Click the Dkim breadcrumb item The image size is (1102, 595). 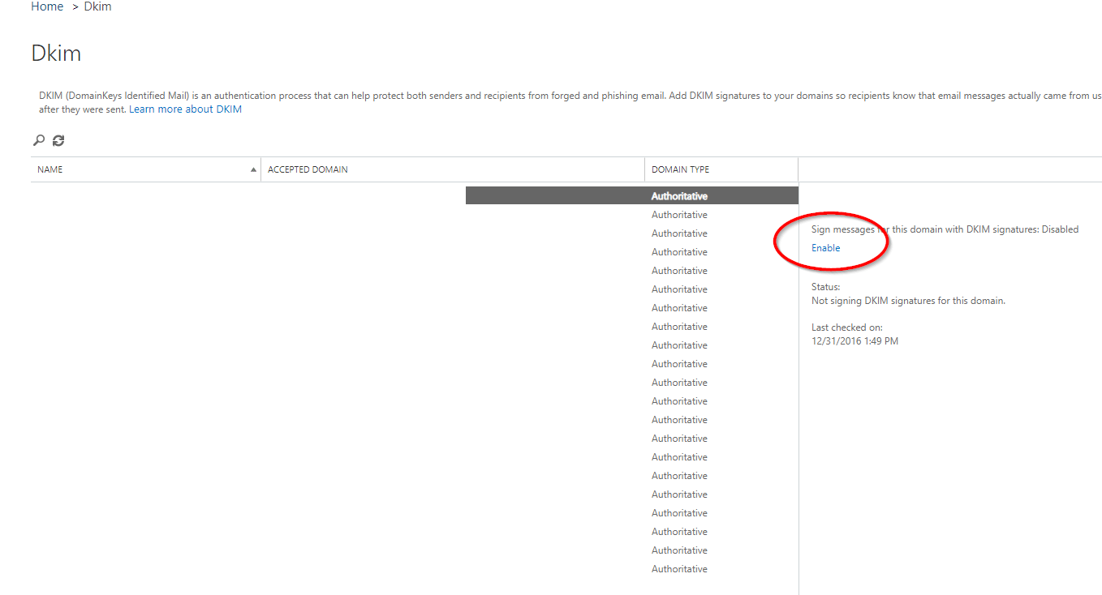[x=97, y=6]
